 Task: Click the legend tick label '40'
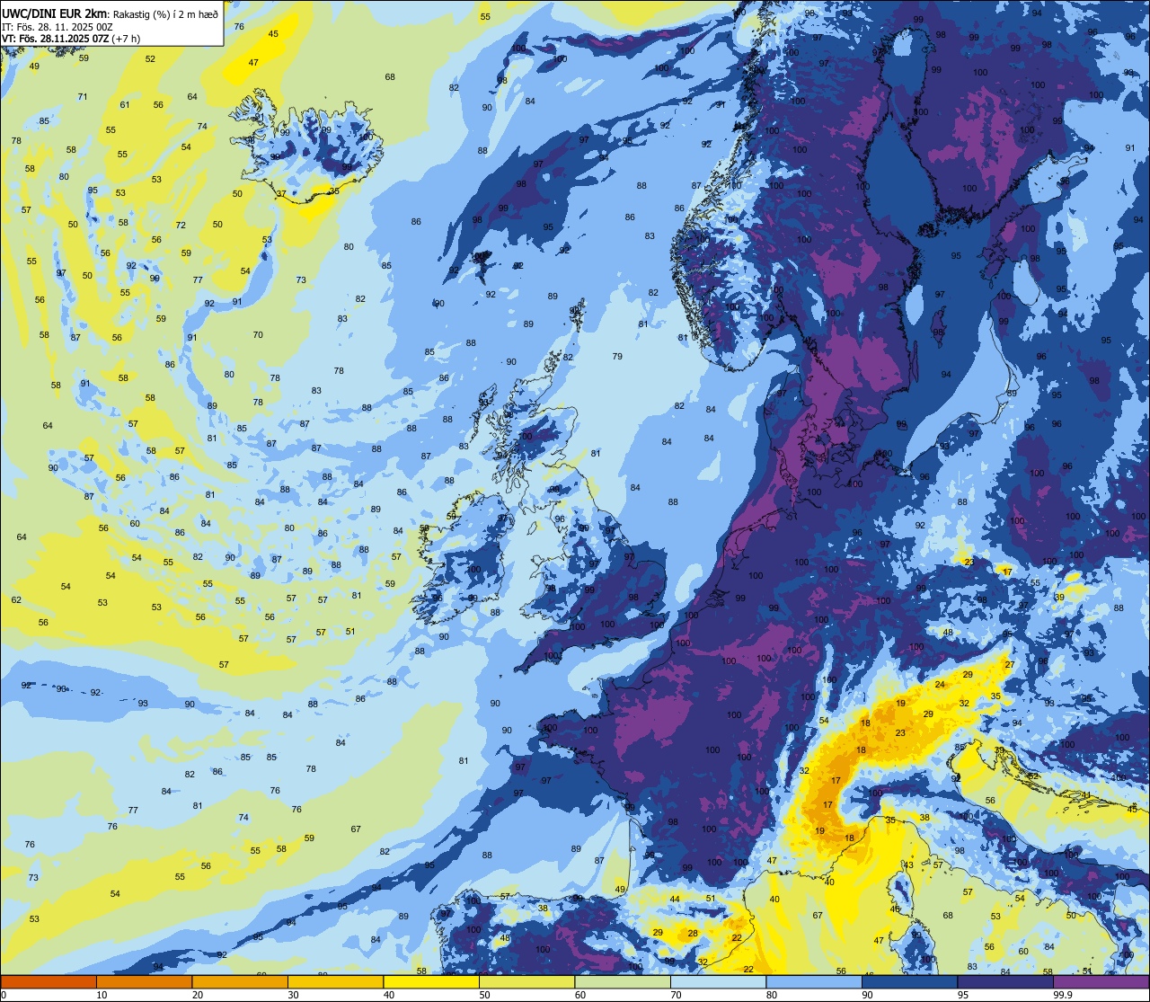tap(389, 995)
